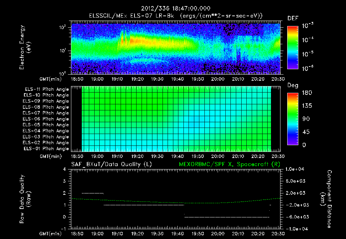This screenshot has width=346, height=239.
Task: Select the ELS-08 Pitch Angle row label
Action: point(46,107)
